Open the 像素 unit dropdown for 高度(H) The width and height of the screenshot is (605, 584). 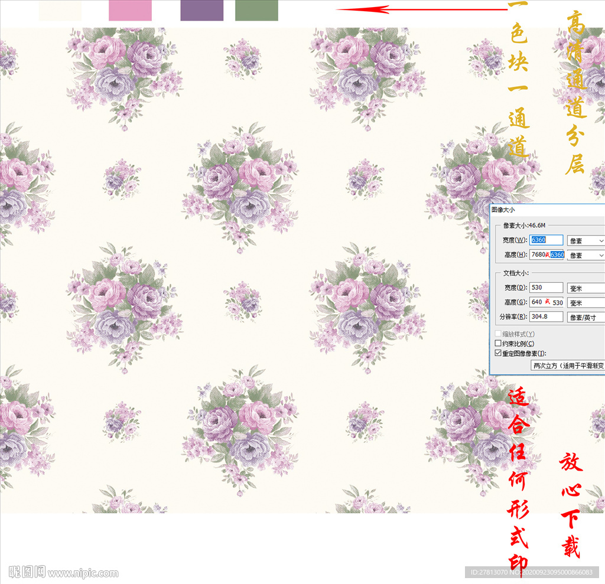586,255
